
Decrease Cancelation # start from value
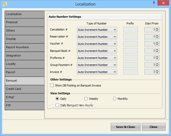(157, 31)
